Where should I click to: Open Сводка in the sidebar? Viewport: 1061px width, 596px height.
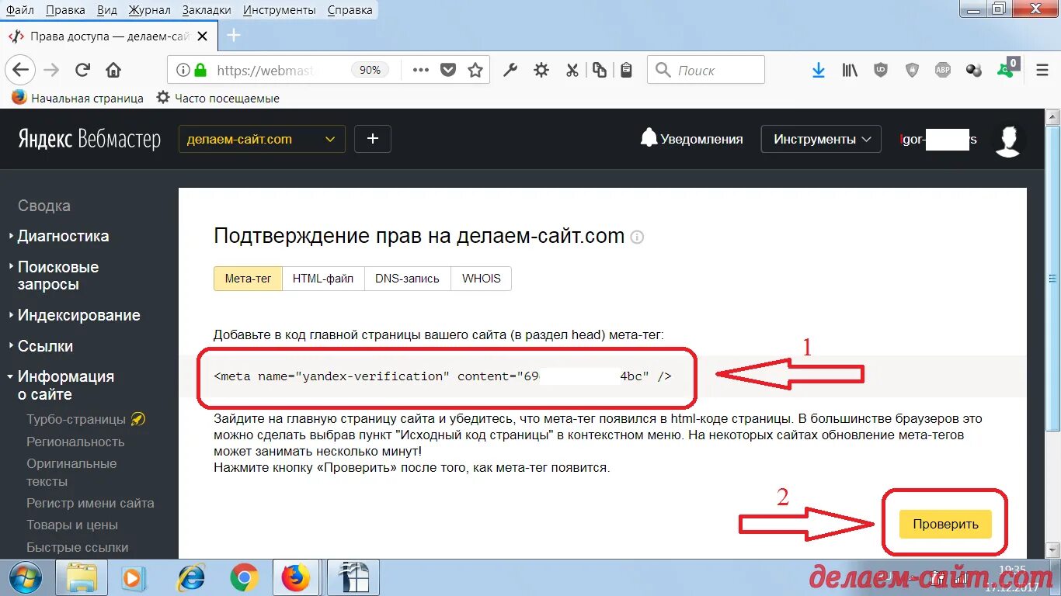point(44,206)
